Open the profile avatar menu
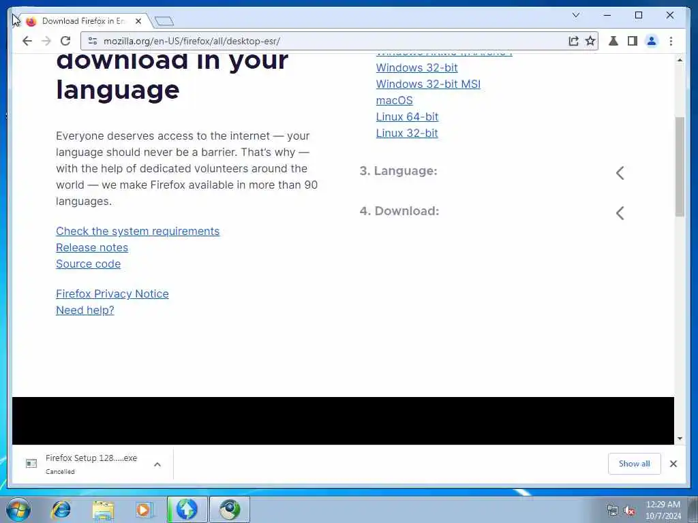The height and width of the screenshot is (523, 698). pos(651,41)
